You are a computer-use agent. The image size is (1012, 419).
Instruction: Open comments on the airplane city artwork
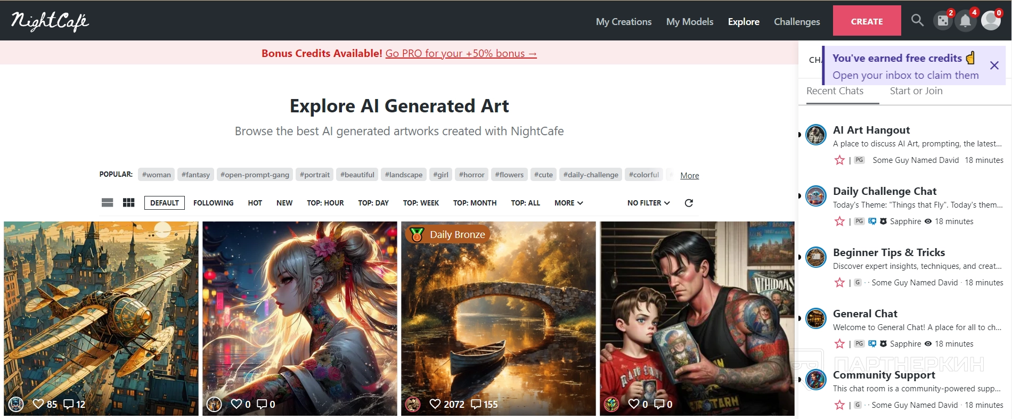coord(69,404)
